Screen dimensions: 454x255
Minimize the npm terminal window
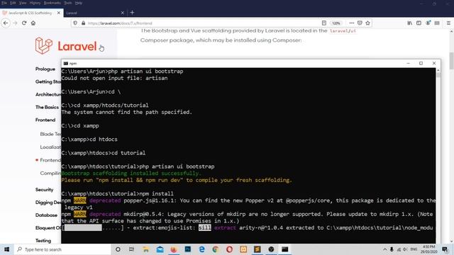point(409,63)
